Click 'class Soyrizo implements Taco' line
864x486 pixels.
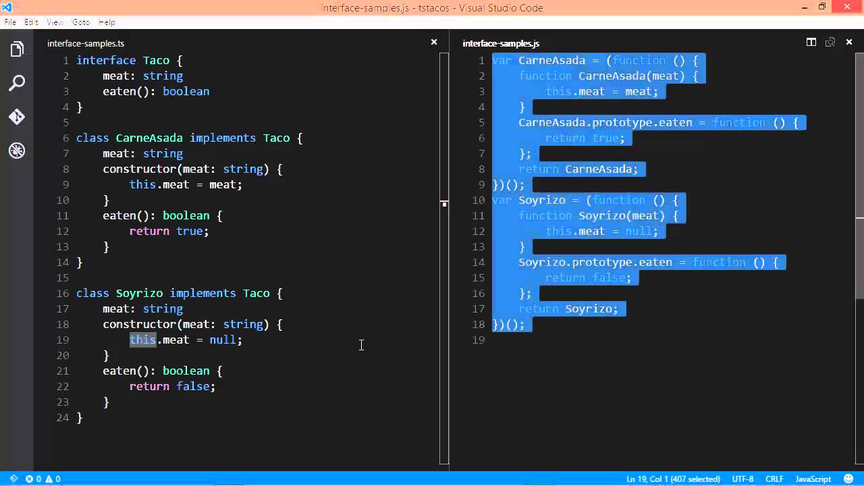(x=179, y=293)
